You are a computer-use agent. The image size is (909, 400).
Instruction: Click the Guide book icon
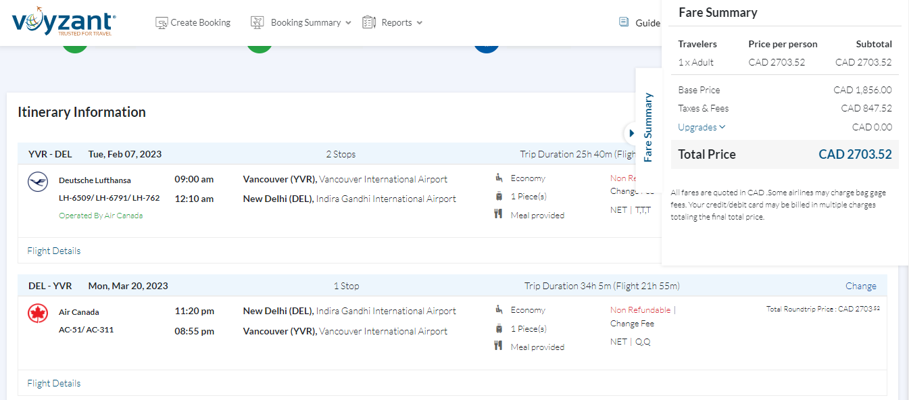pos(624,22)
